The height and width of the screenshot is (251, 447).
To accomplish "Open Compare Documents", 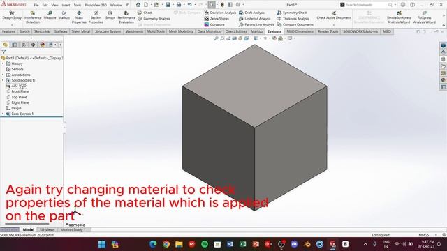I will coord(295,24).
